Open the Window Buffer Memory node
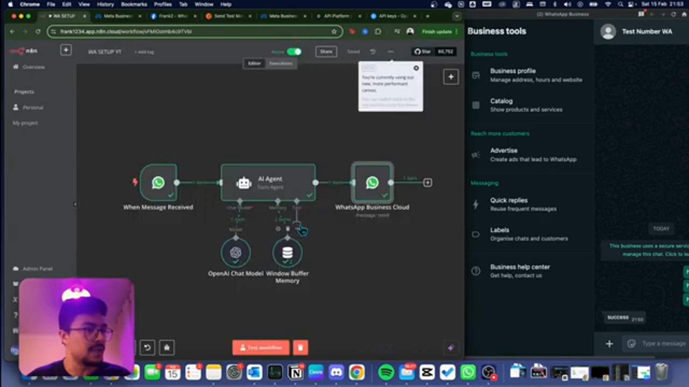The image size is (689, 387). (287, 253)
